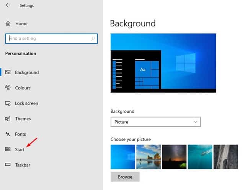Viewport: 245px width, 190px height.
Task: Click the Background picture icon
Action: click(8, 72)
